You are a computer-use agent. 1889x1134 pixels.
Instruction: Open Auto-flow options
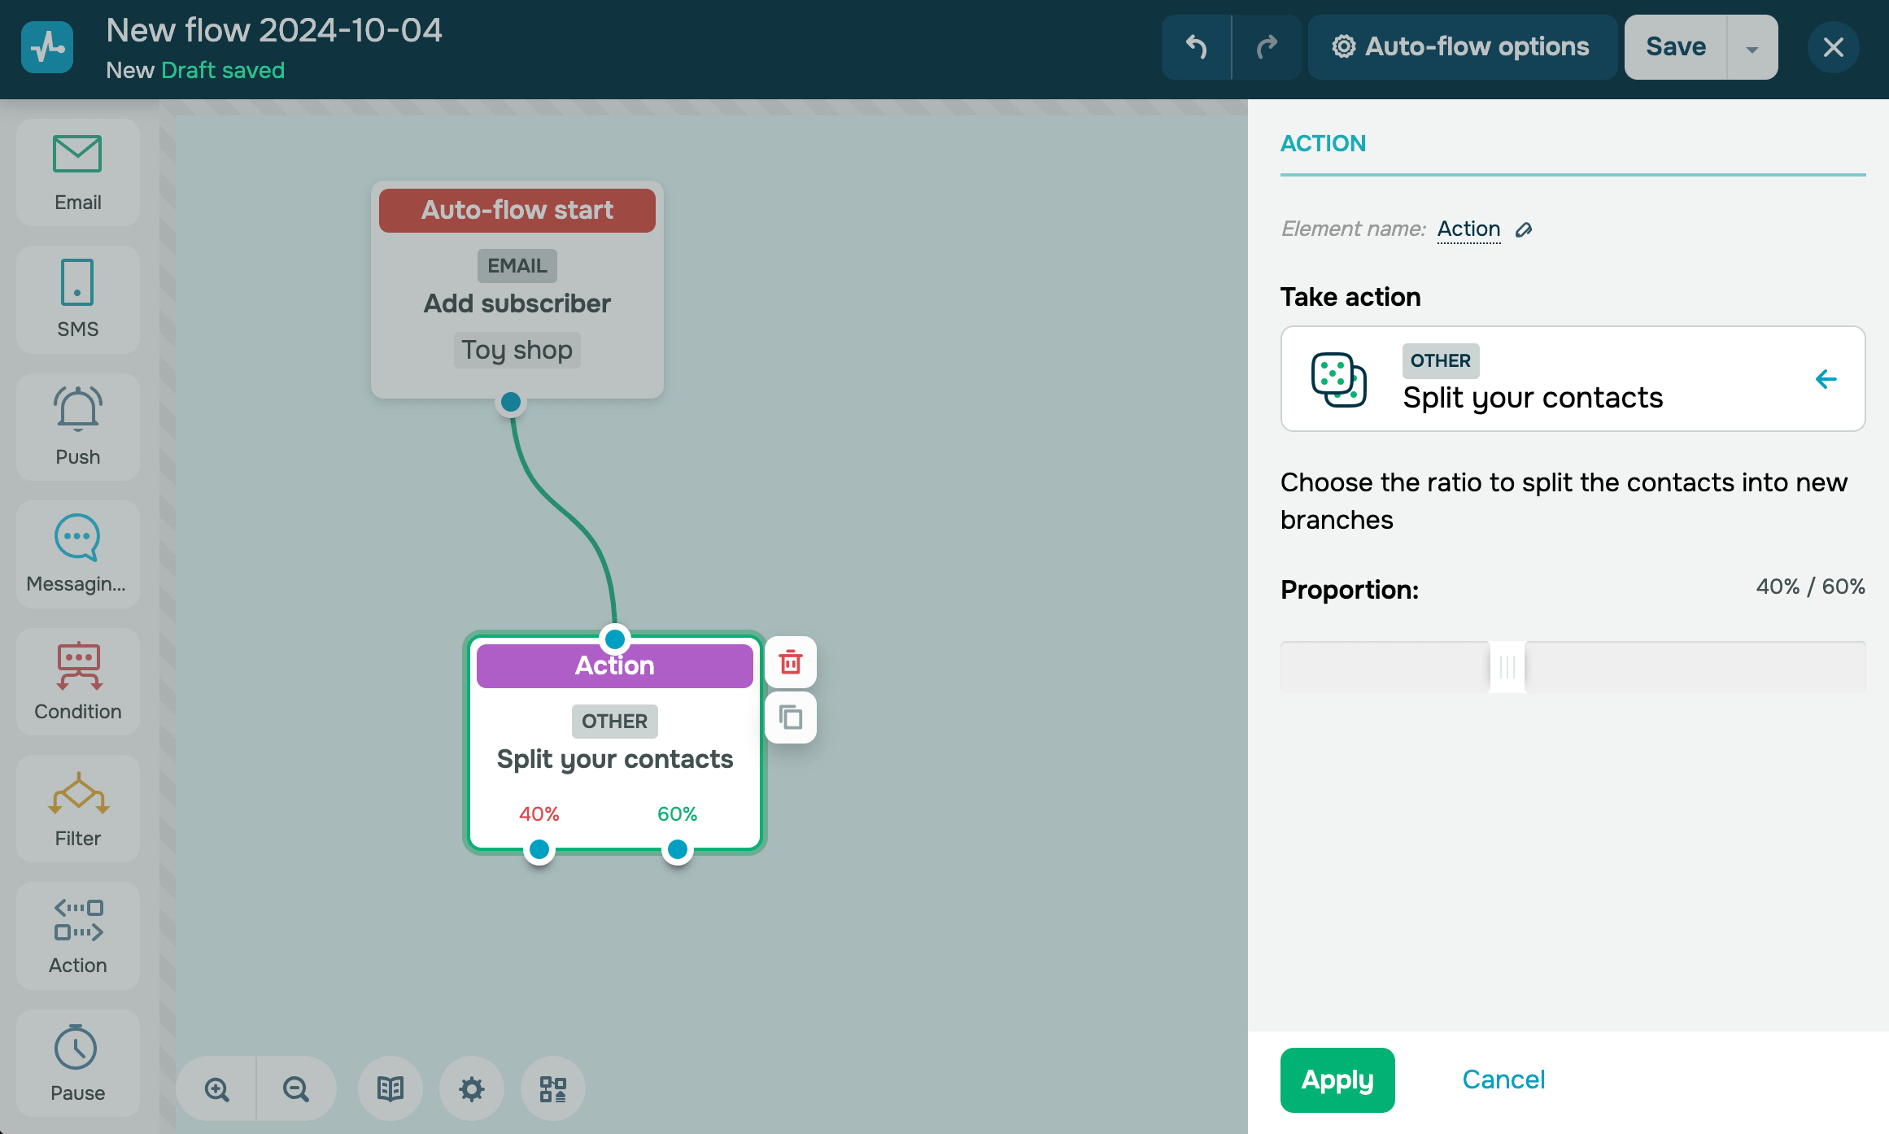coord(1461,47)
